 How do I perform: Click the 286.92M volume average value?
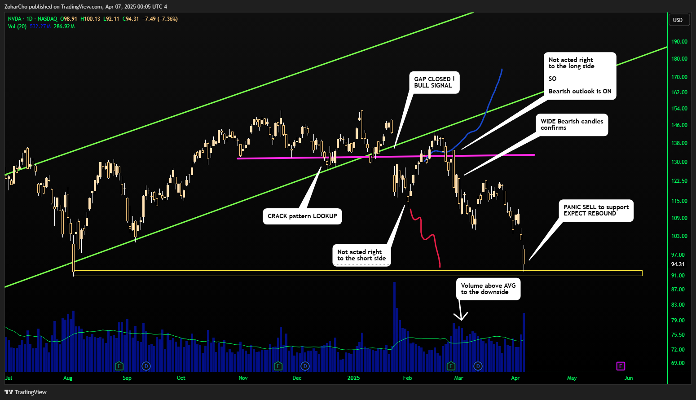click(x=64, y=26)
